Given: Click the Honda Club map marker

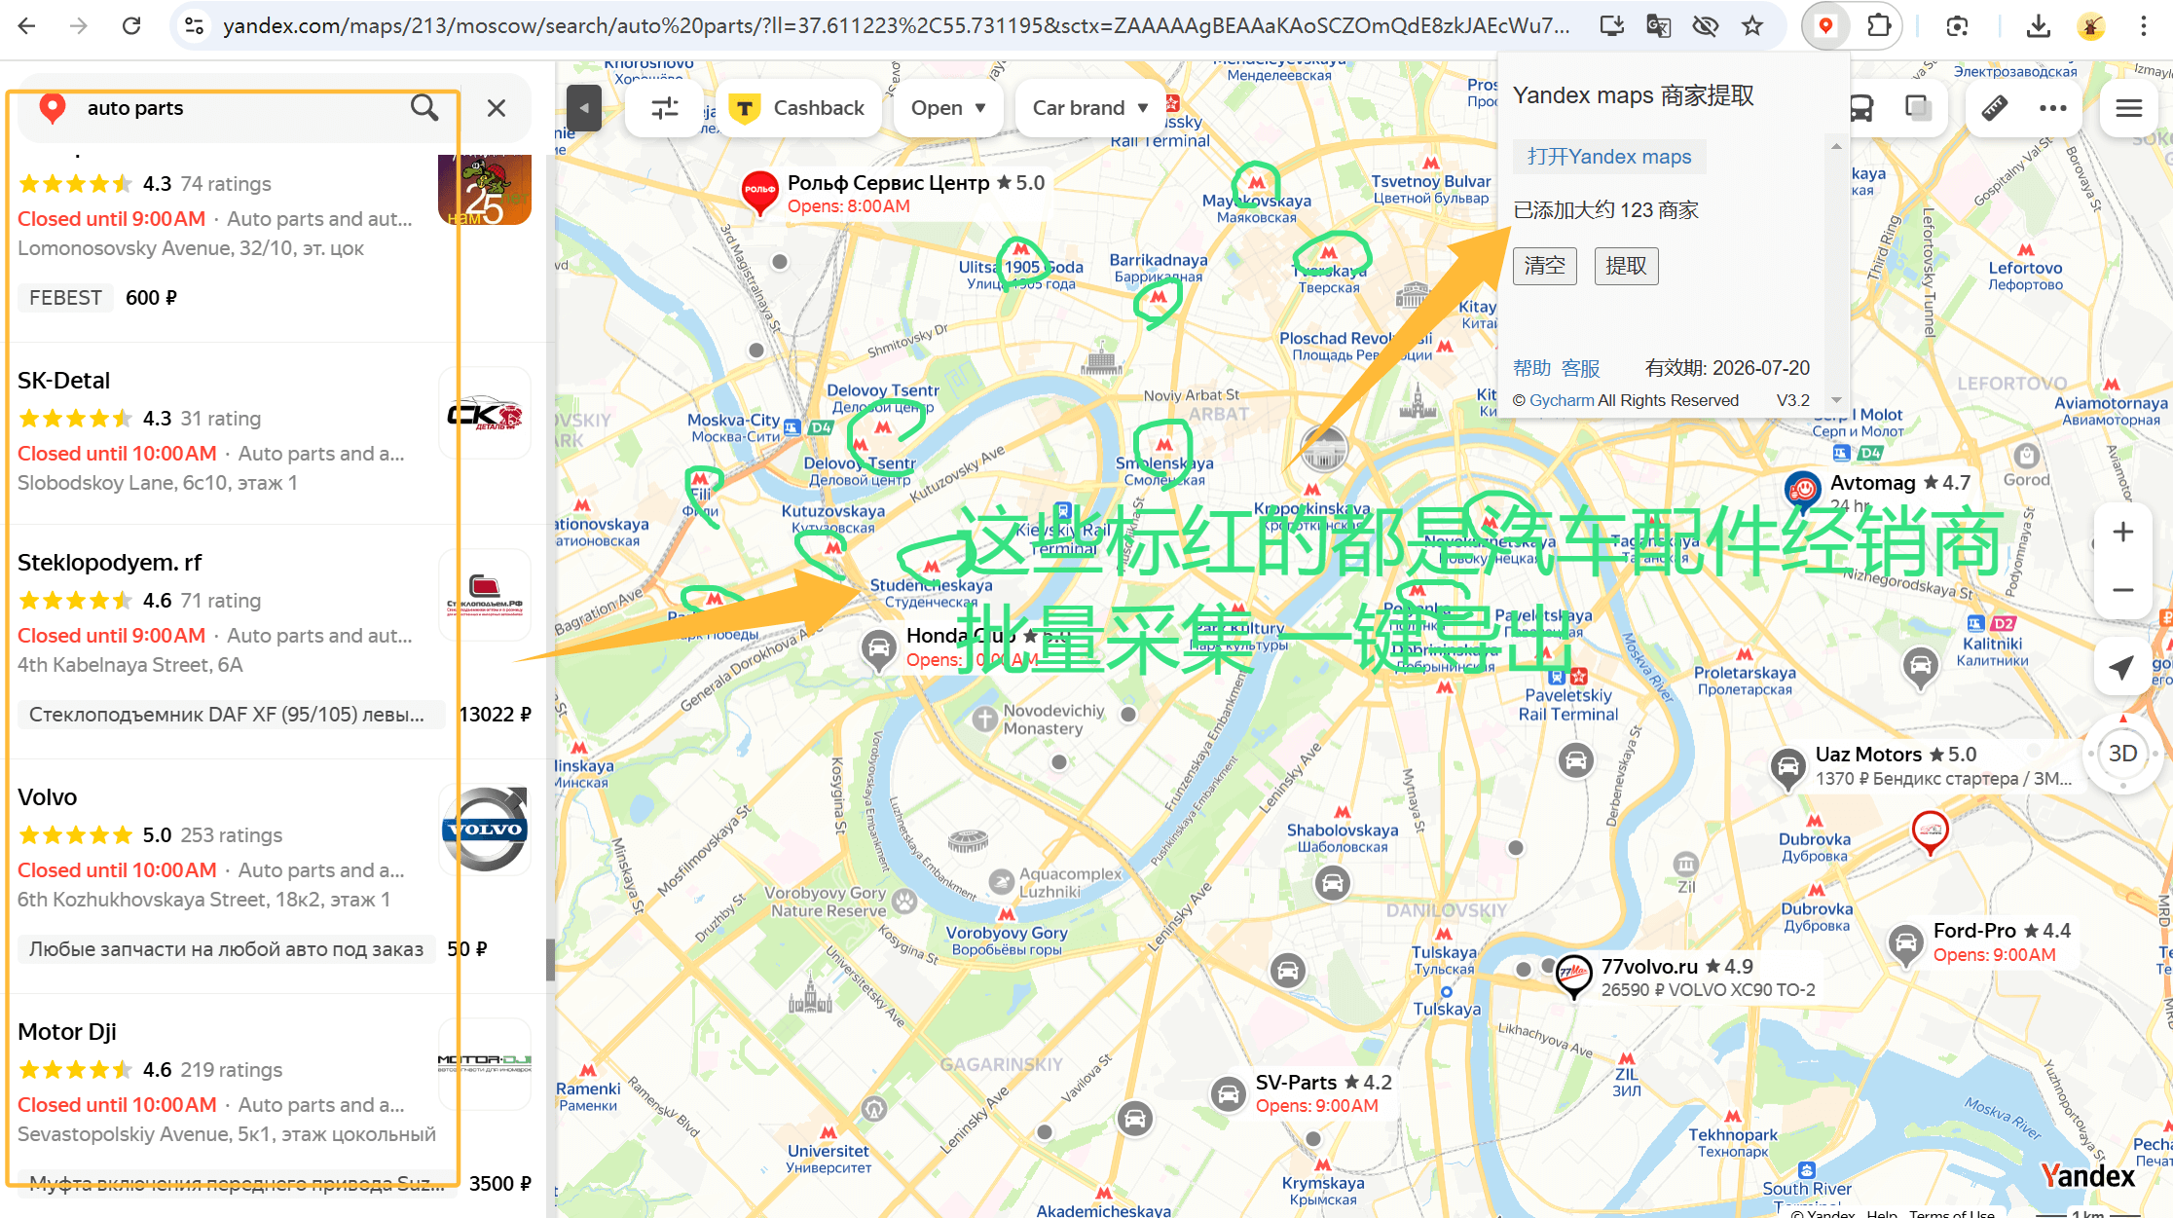Looking at the screenshot, I should coord(878,648).
